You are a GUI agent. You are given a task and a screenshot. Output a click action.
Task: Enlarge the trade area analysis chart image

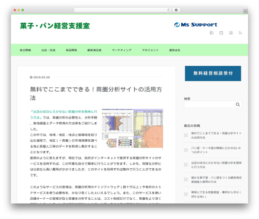(x=133, y=128)
